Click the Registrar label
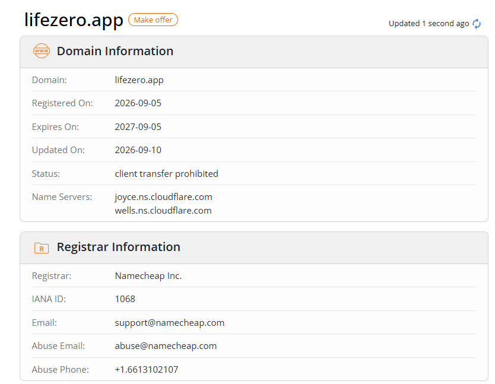 click(52, 276)
